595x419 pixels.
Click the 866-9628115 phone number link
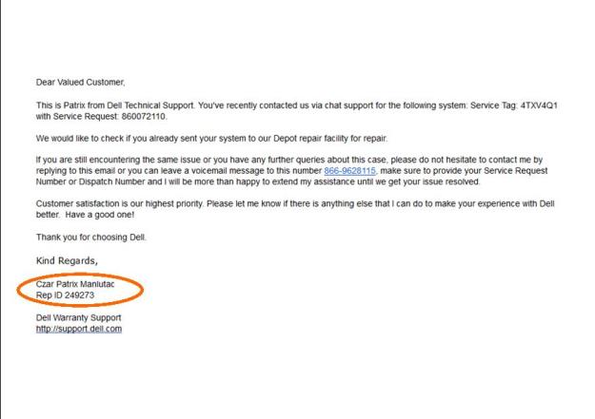coord(349,170)
